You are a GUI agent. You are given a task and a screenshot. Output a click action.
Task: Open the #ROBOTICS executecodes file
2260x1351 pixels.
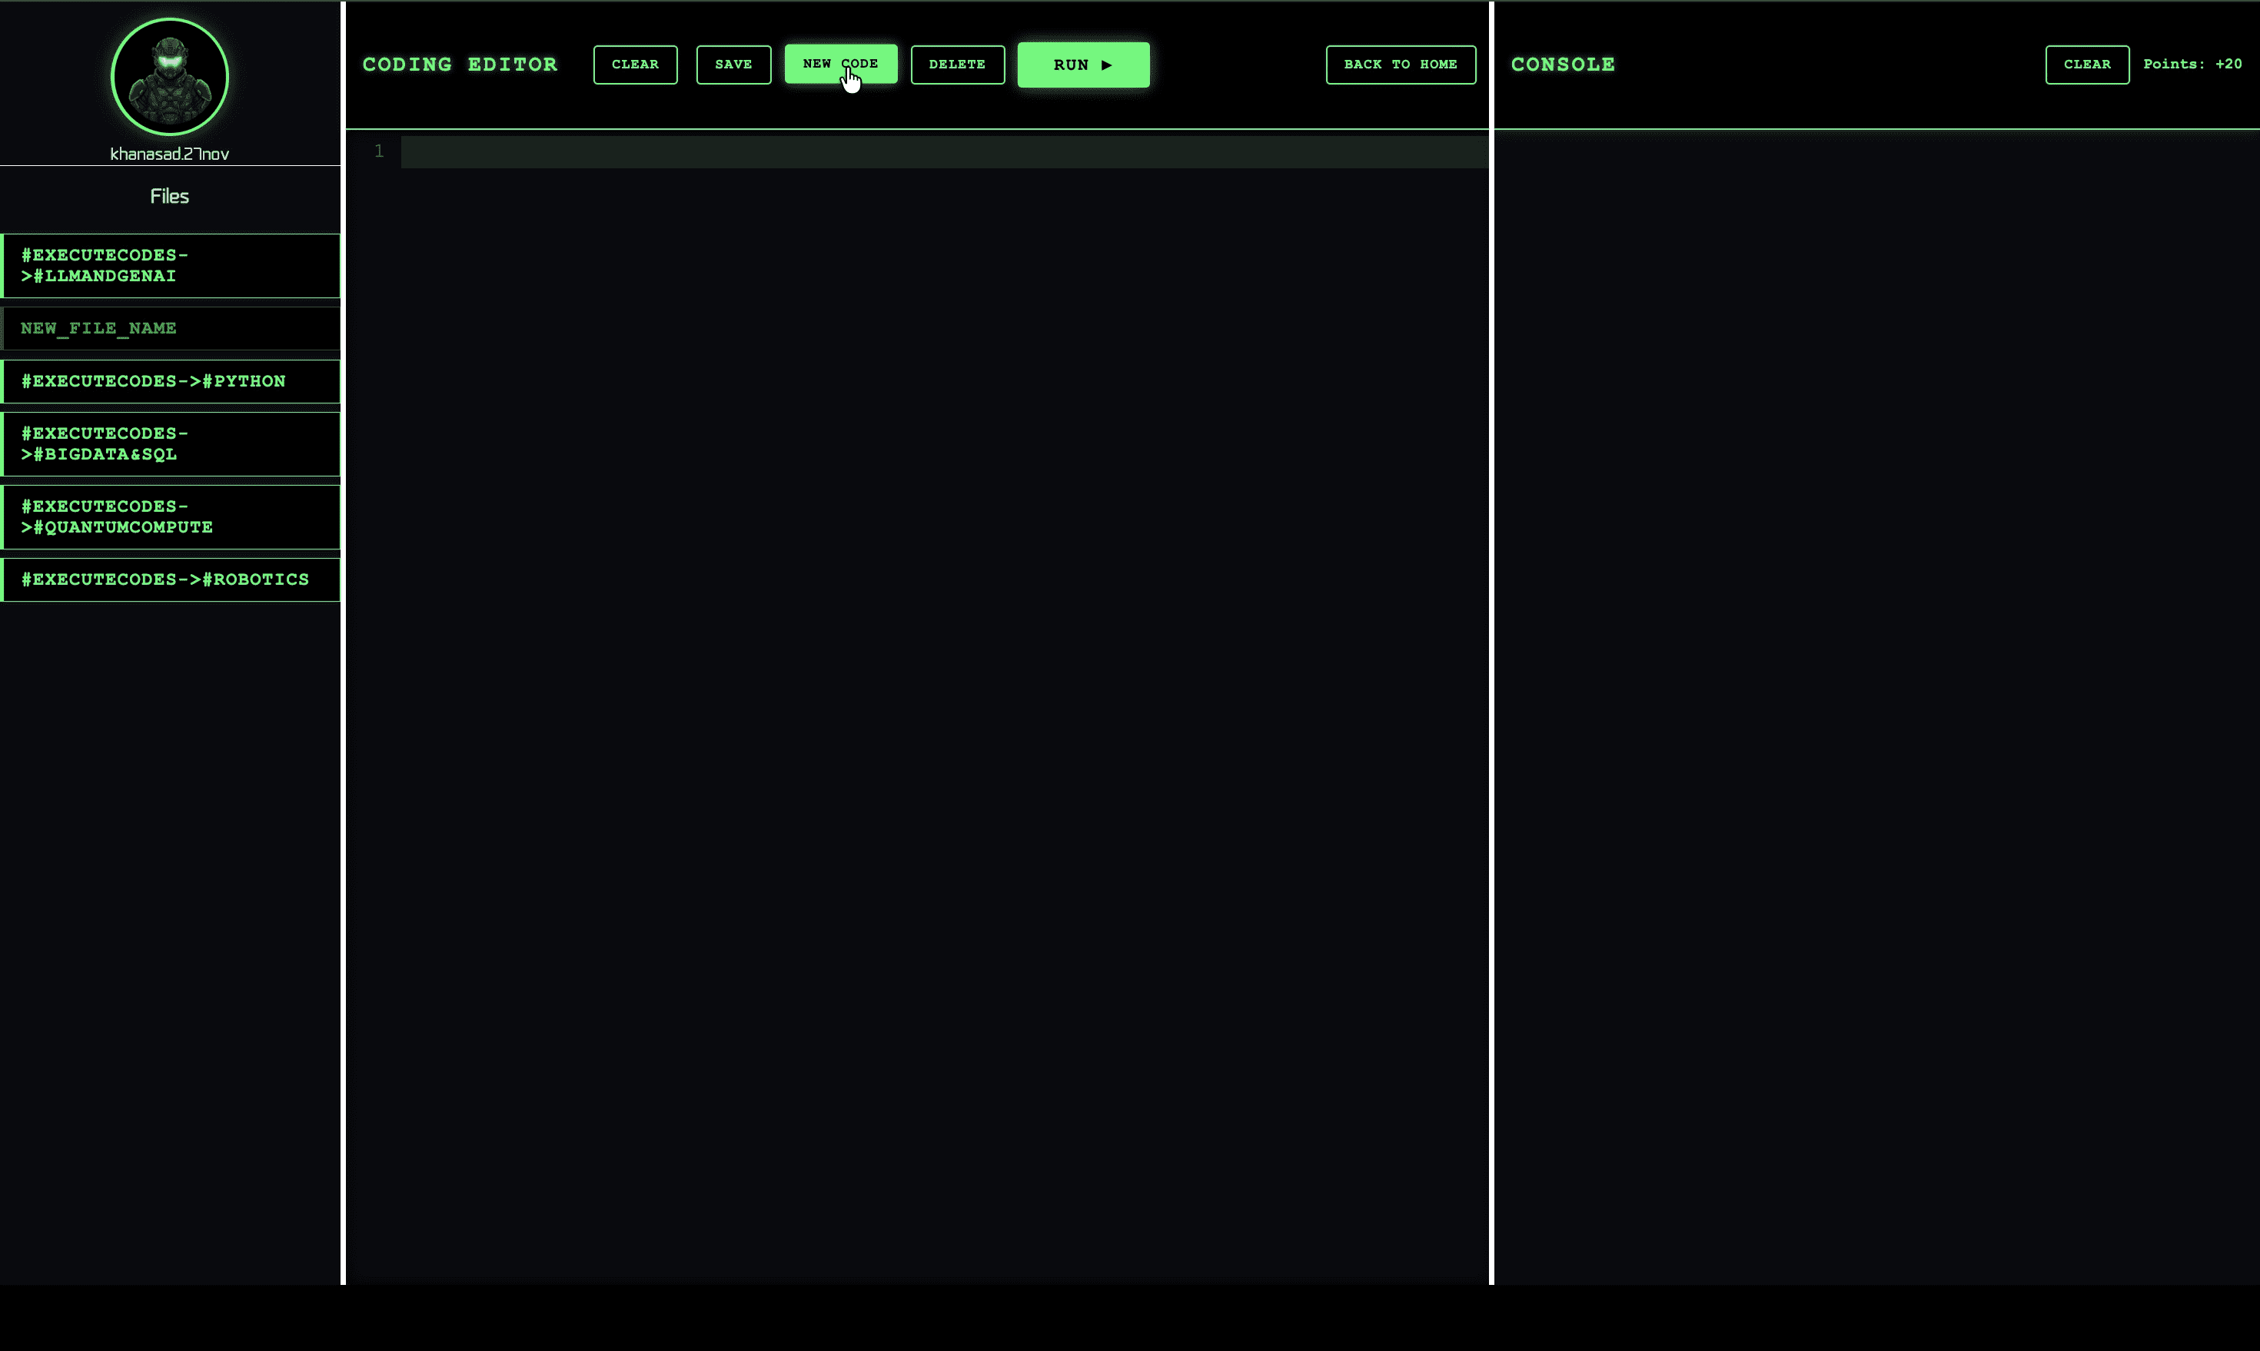[171, 580]
